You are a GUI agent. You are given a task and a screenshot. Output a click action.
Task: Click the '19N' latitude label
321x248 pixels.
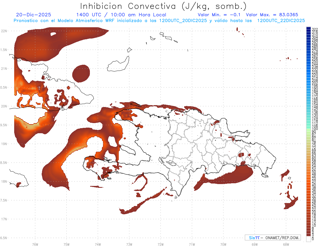(4, 144)
